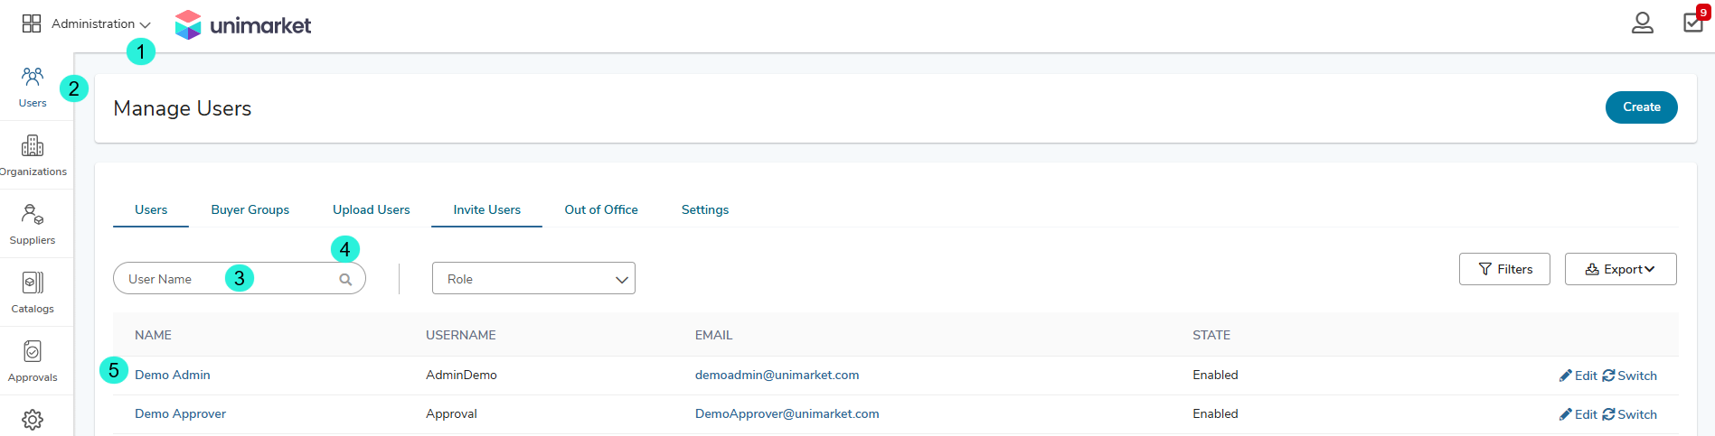Edit the Demo Approver user
The height and width of the screenshot is (436, 1715).
1578,414
